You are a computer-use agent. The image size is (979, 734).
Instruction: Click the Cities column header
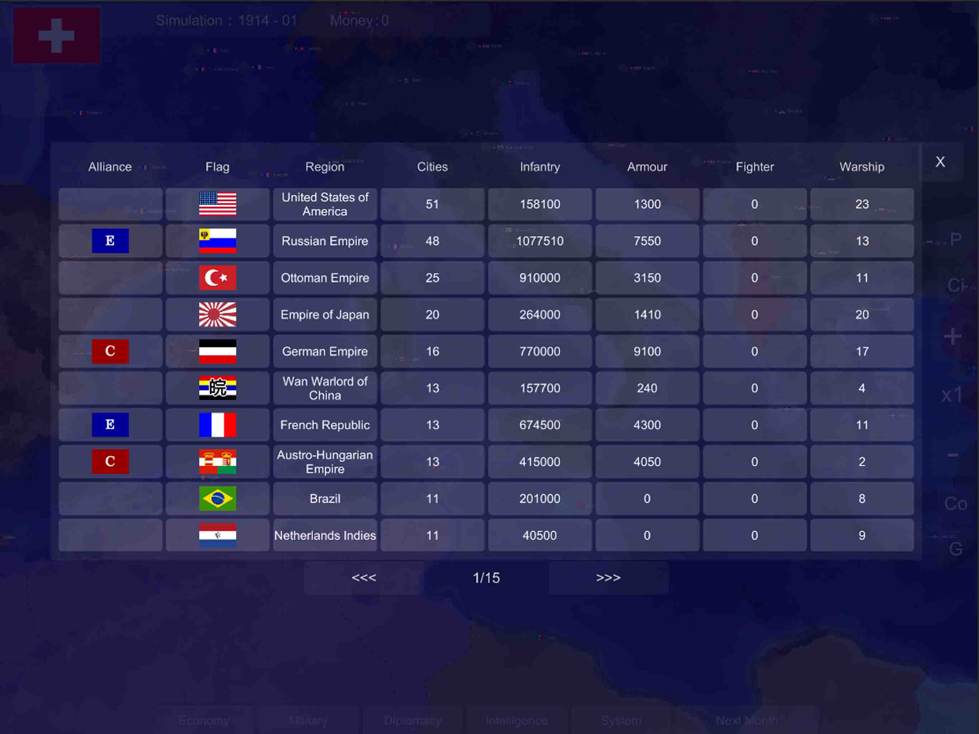point(432,167)
